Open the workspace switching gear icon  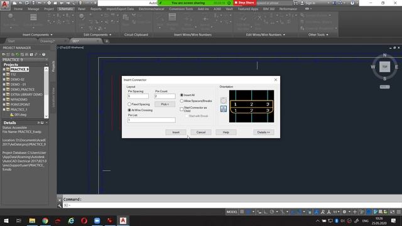tap(344, 212)
